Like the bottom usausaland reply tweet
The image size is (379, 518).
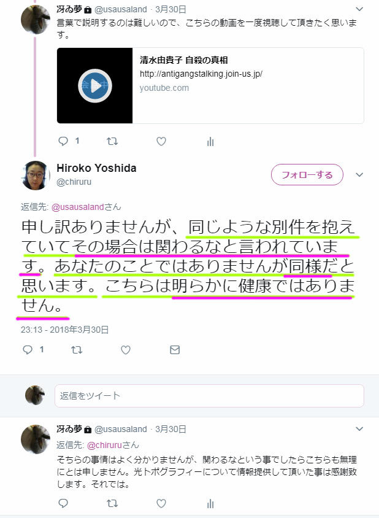pos(161,503)
